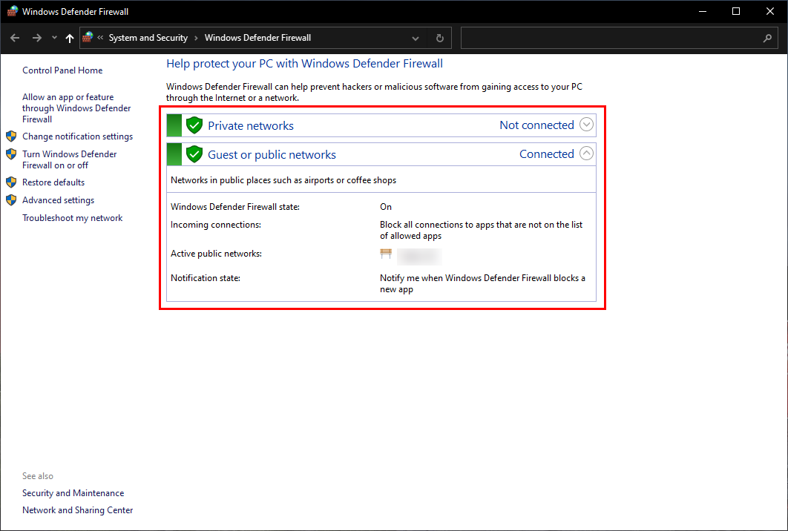Viewport: 788px width, 531px height.
Task: Click the green shield icon for Guest or public networks
Action: (x=194, y=154)
